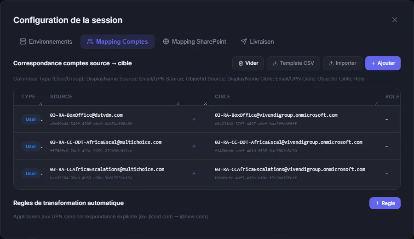Click the 'Colonnes: Type (User/Group)' hint text
414x239 pixels.
189,79
